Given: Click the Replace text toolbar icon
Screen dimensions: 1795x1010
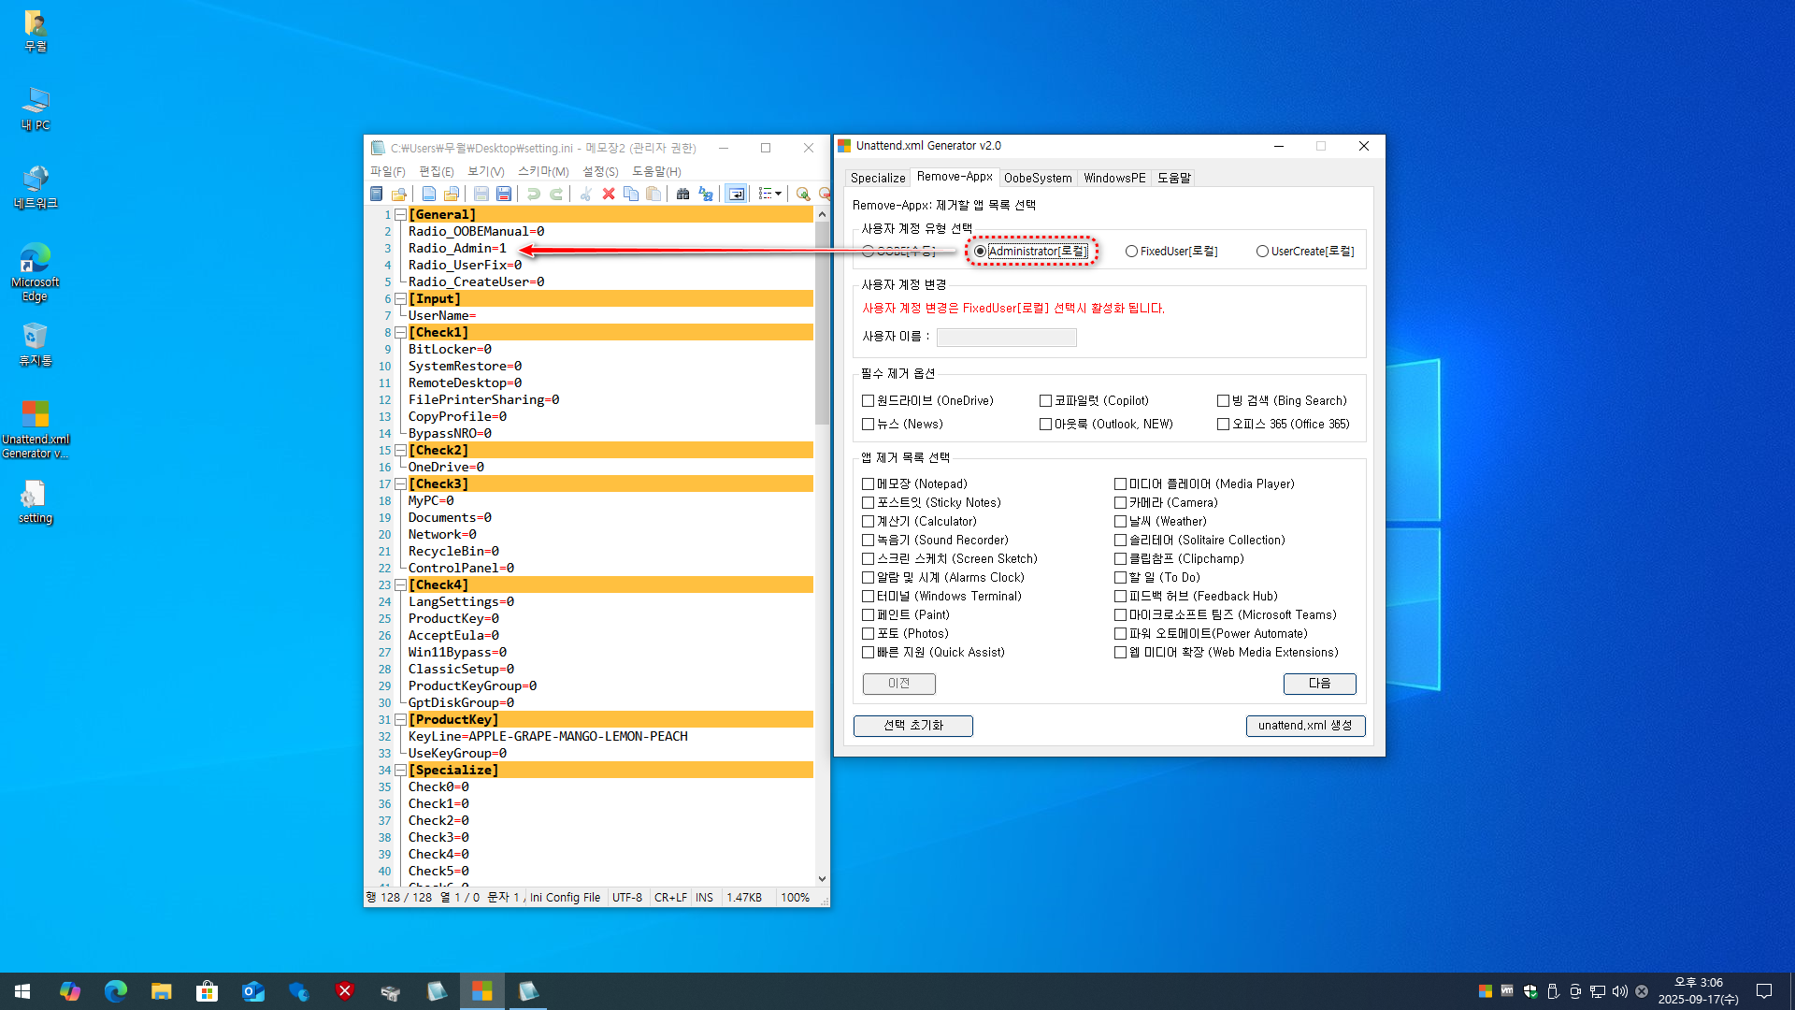Looking at the screenshot, I should [x=706, y=194].
